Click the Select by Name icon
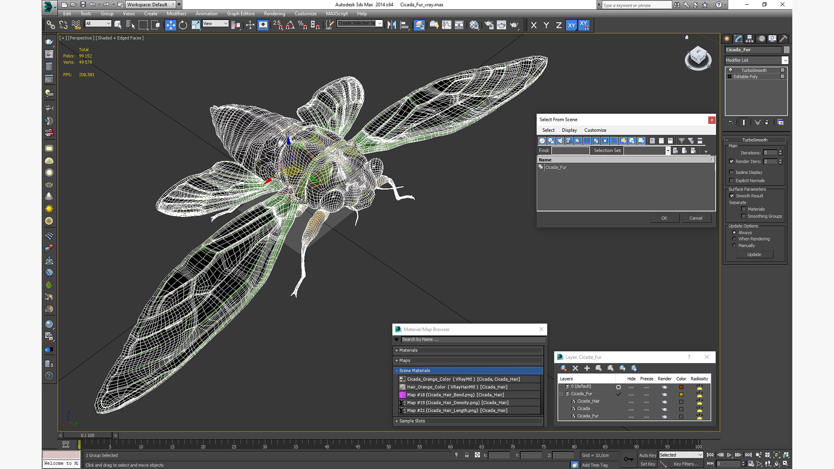 tap(130, 25)
